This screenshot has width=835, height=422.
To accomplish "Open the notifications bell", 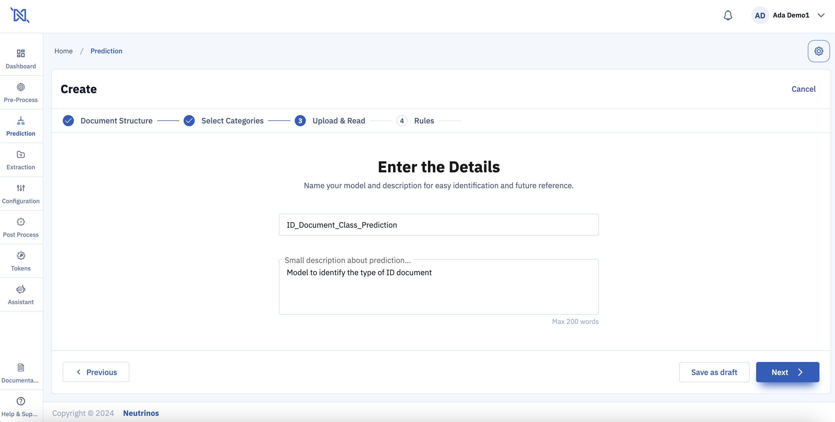I will click(728, 15).
